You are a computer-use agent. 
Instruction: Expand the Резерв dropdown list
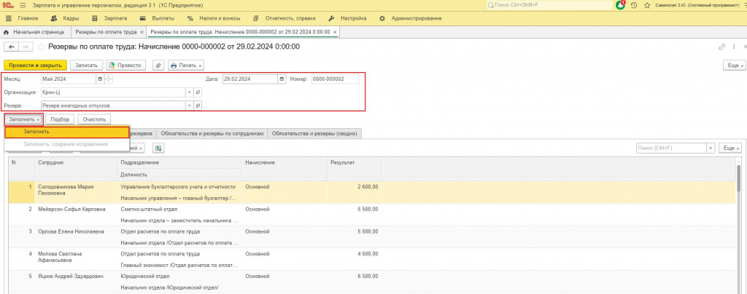[x=189, y=106]
